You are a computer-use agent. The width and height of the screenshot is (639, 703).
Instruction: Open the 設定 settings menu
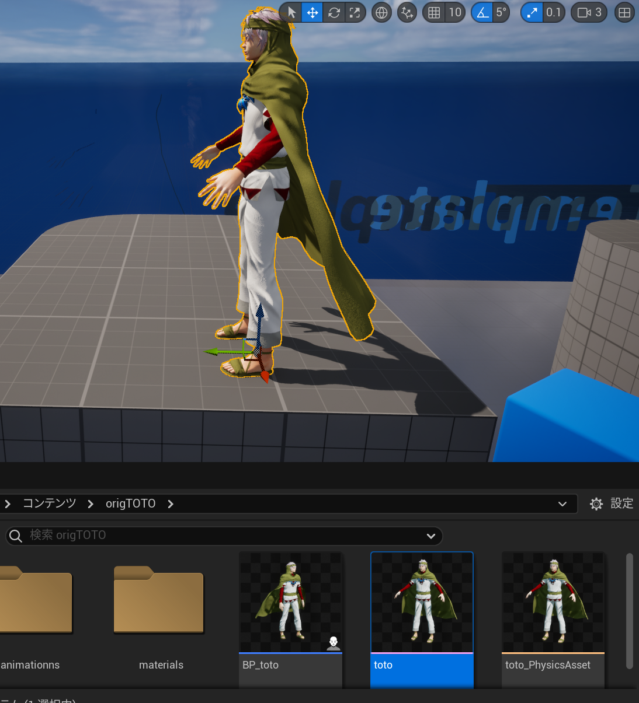click(x=612, y=503)
